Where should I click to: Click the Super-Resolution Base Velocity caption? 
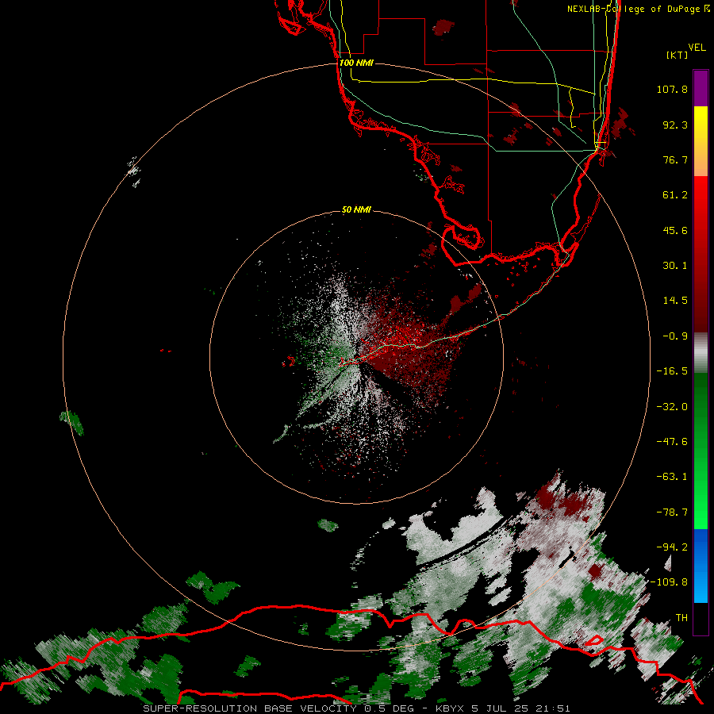(356, 708)
